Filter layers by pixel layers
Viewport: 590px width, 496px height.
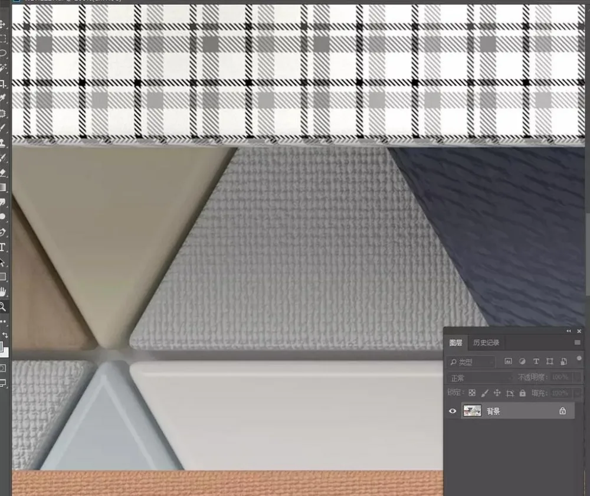click(508, 361)
